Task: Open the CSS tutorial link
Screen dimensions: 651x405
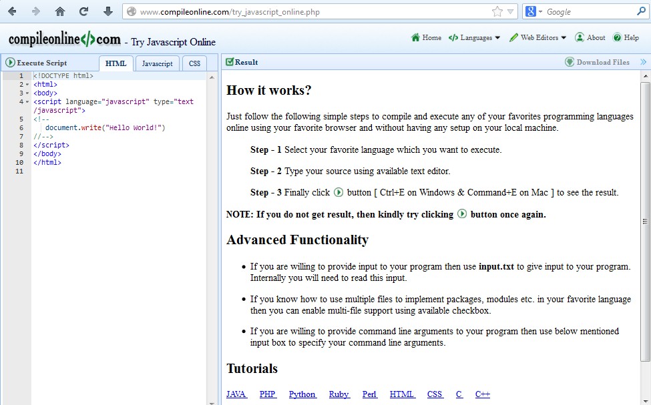Action: [x=435, y=394]
